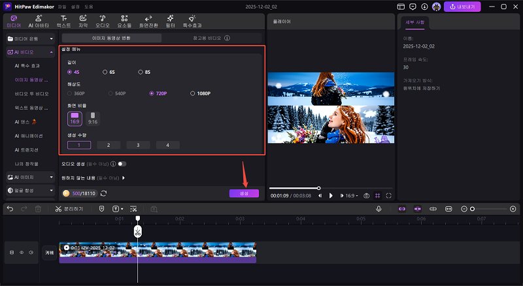The height and width of the screenshot is (286, 523).
Task: Select the 텍스트 text tool icon
Action: pyautogui.click(x=63, y=21)
